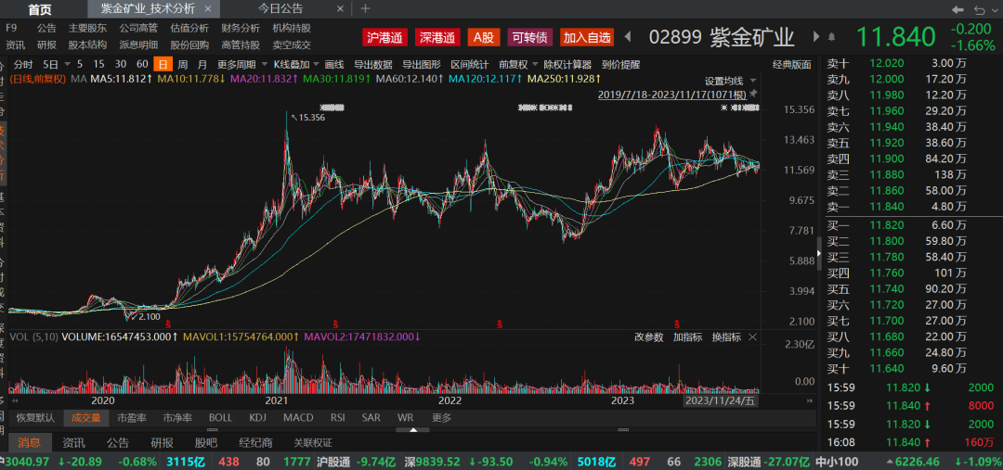Select the weekly 周 period

[183, 65]
